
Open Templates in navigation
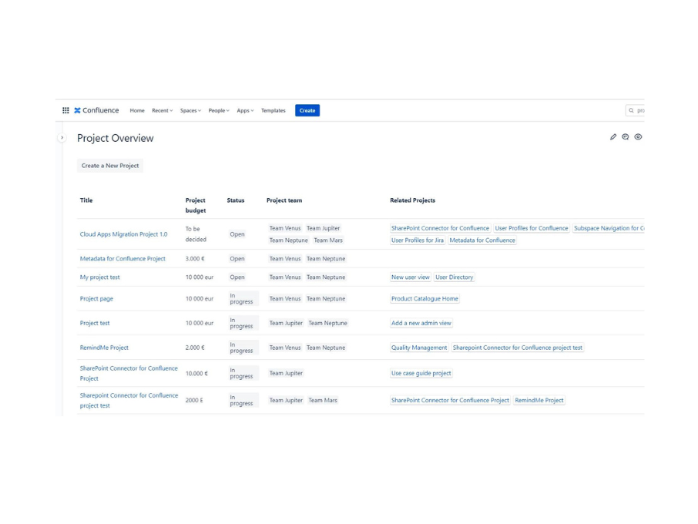click(273, 110)
